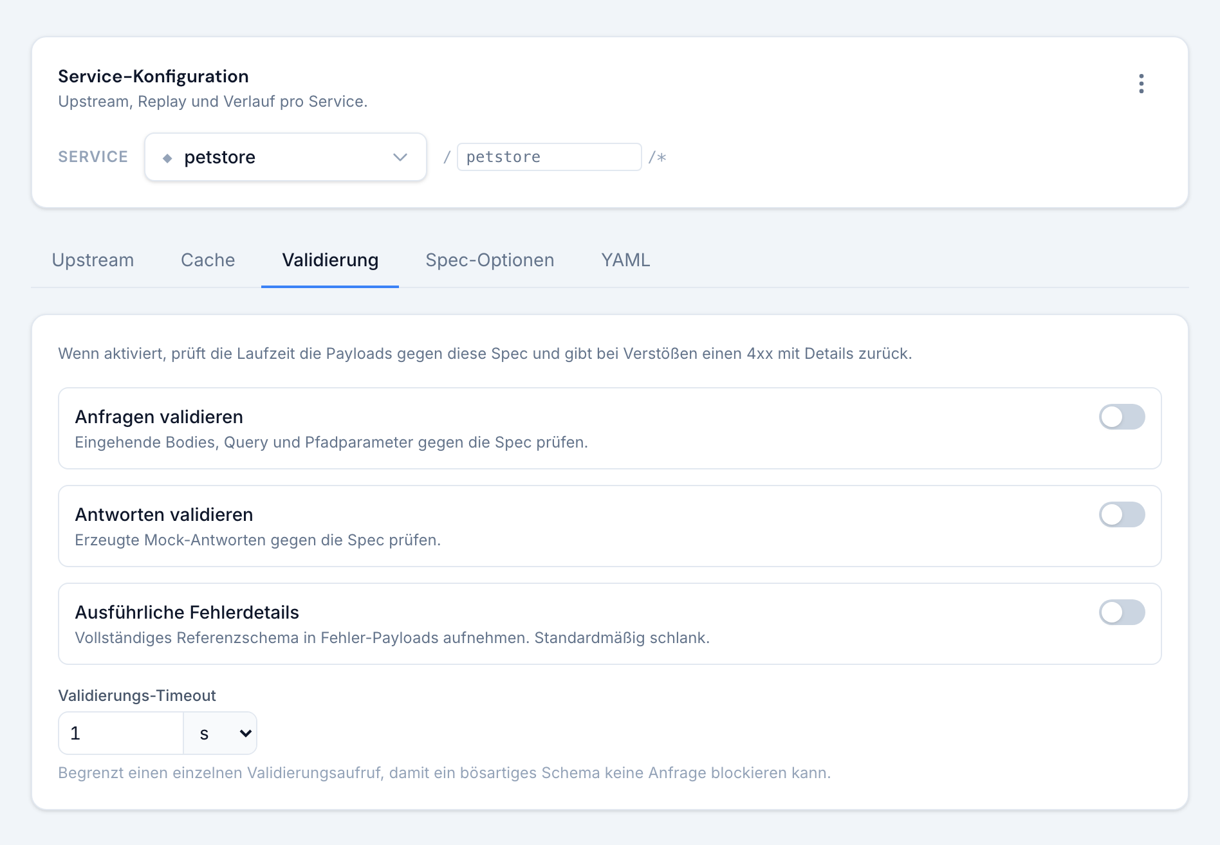Enable the Anfragen validieren toggle
Screen dimensions: 1220x845
1122,417
